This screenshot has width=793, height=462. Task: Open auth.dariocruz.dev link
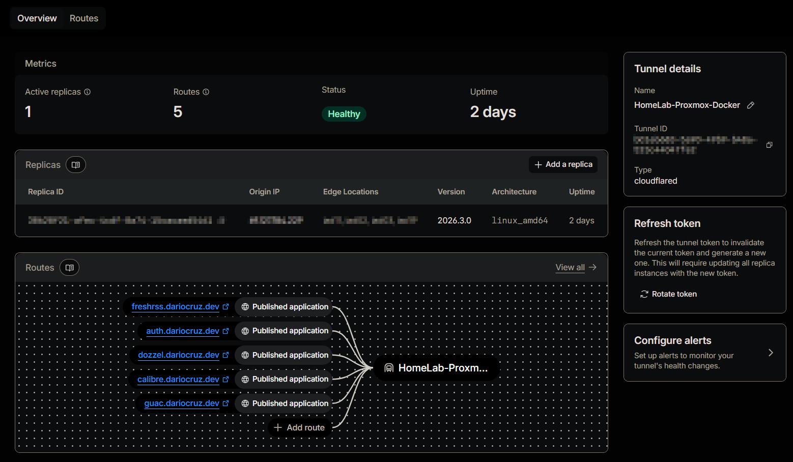[183, 331]
